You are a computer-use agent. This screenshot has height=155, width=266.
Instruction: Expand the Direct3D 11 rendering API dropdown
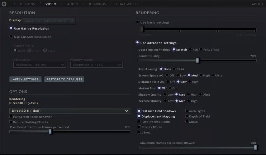tap(70, 111)
